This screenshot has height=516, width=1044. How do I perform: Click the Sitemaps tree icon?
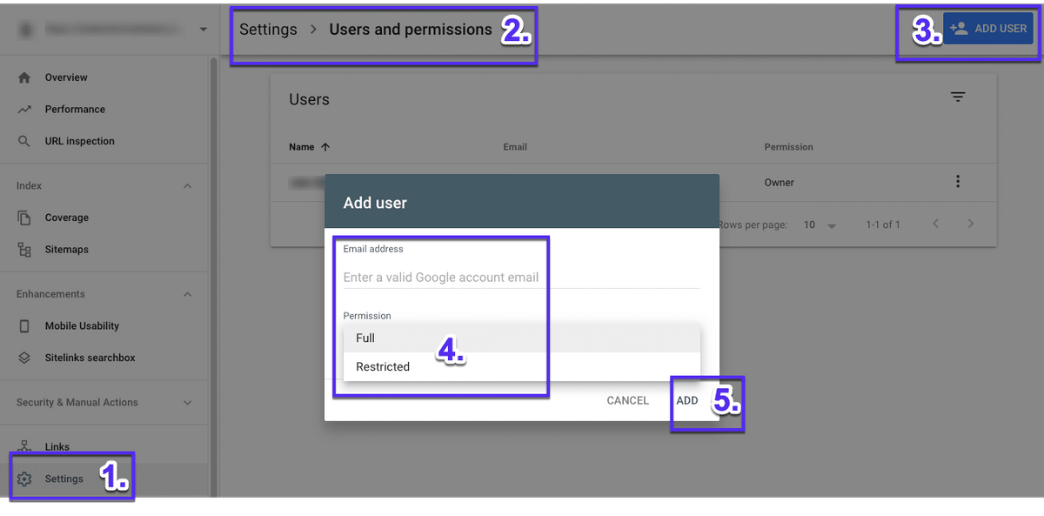(24, 250)
